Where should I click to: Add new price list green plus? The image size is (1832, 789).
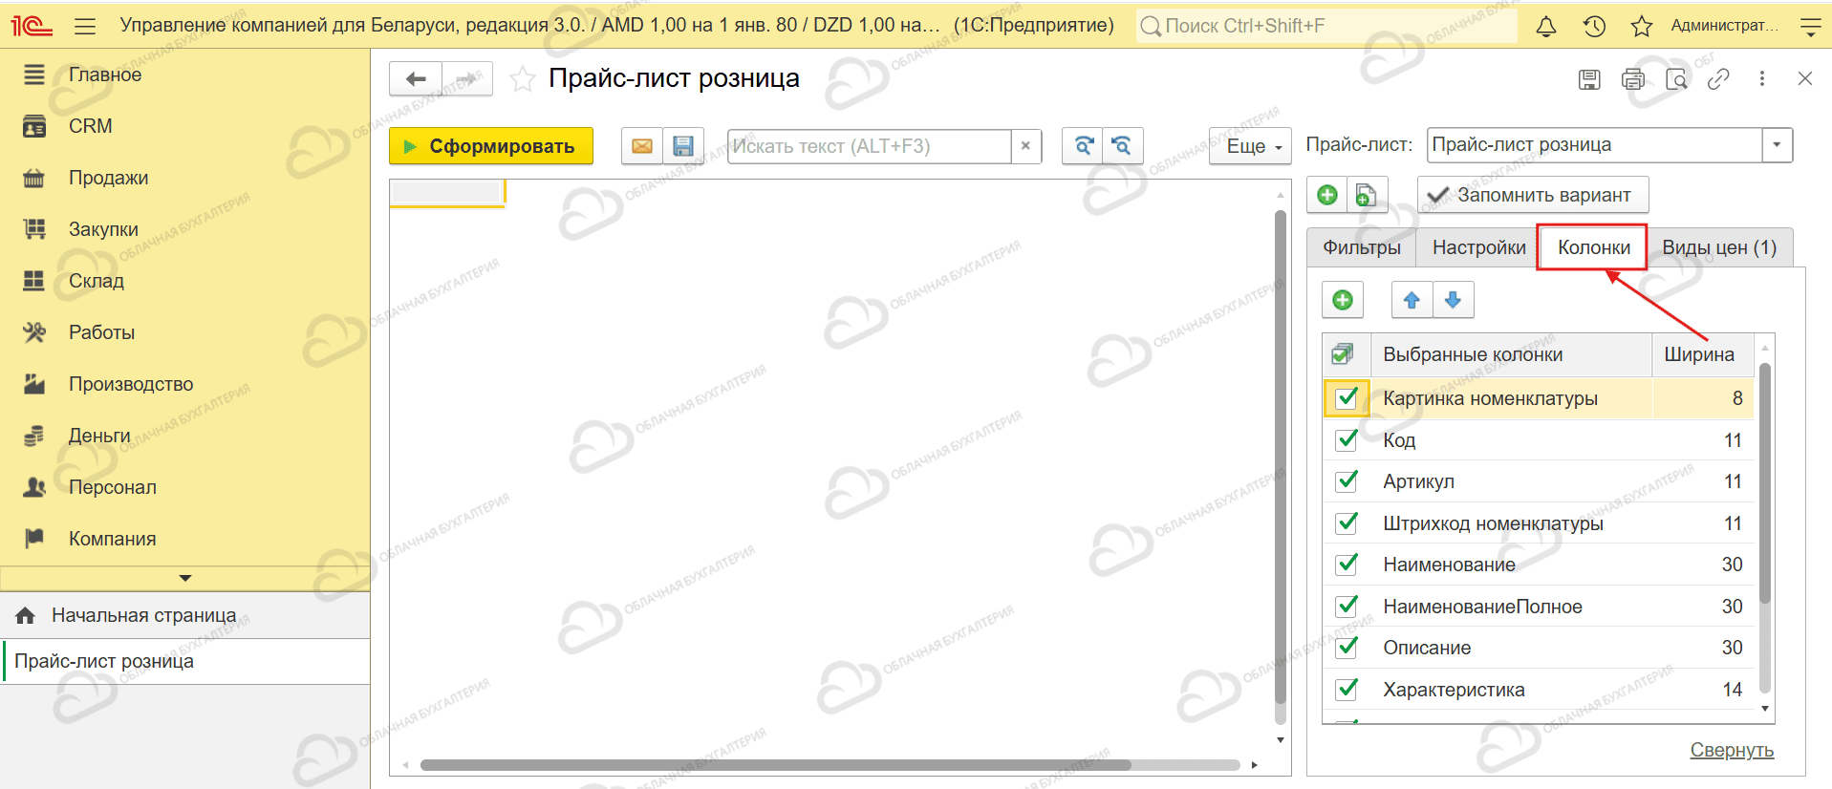click(x=1327, y=195)
